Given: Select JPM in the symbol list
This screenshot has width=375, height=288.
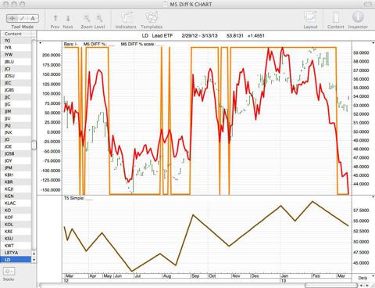Looking at the screenshot, I should [x=16, y=167].
